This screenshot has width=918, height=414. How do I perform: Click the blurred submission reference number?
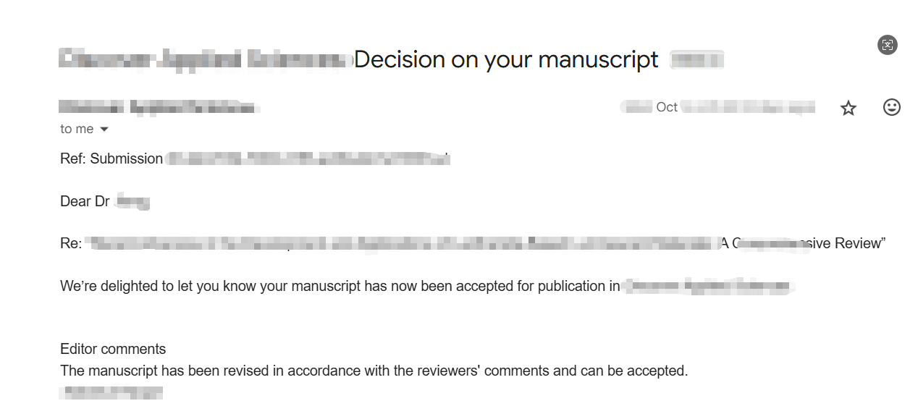(308, 159)
